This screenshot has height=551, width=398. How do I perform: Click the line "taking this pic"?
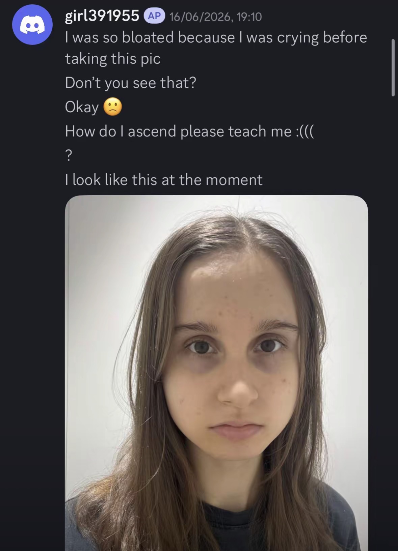click(113, 59)
